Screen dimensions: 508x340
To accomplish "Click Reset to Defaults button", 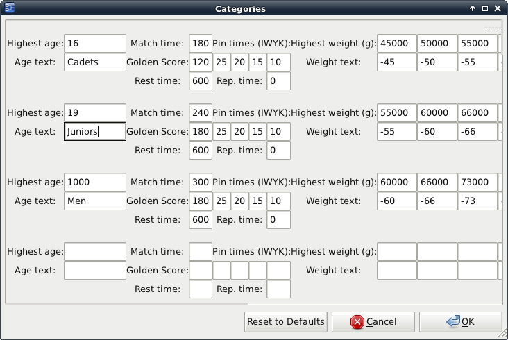I will [x=286, y=322].
